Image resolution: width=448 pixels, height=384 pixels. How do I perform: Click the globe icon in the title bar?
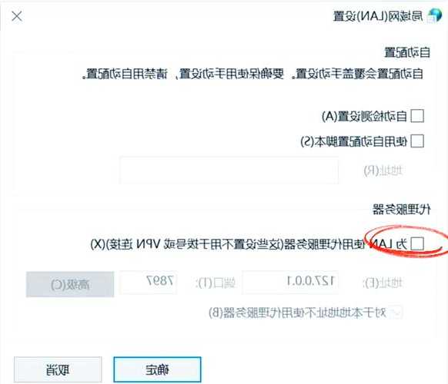pyautogui.click(x=434, y=15)
